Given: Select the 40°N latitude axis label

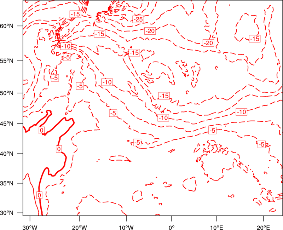Looking at the screenshot, I should [x=7, y=154].
